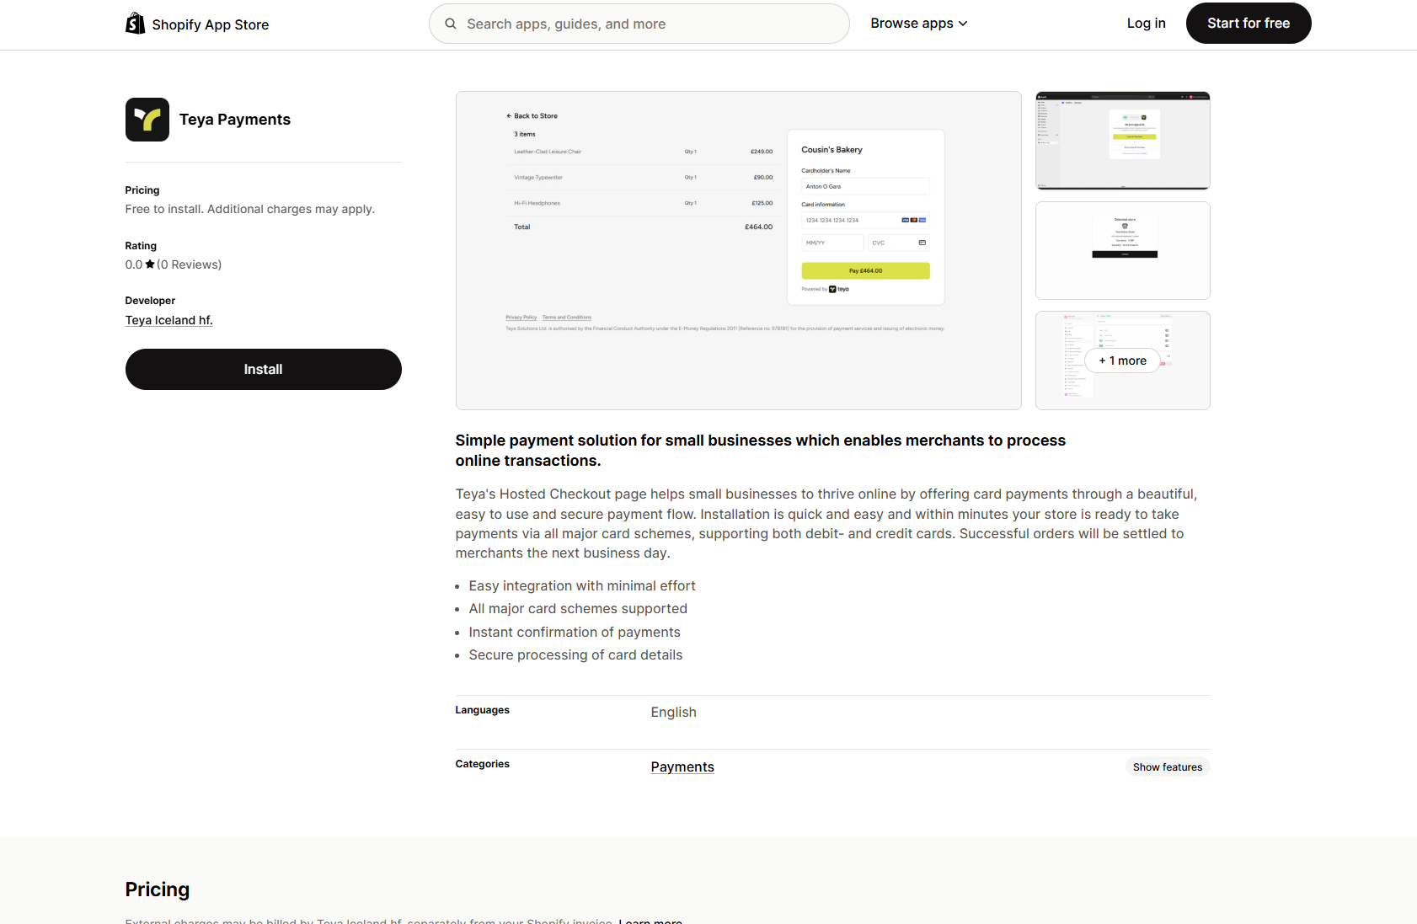
Task: Click 'Easy integration with minimal effort' bullet
Action: [582, 585]
